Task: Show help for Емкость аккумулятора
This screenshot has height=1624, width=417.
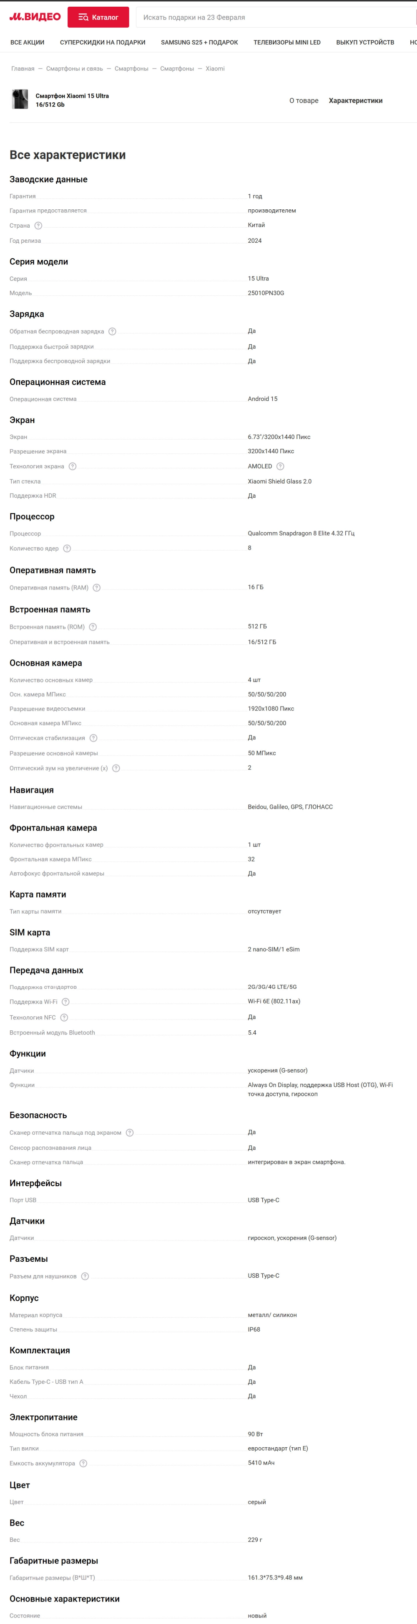Action: click(84, 1463)
